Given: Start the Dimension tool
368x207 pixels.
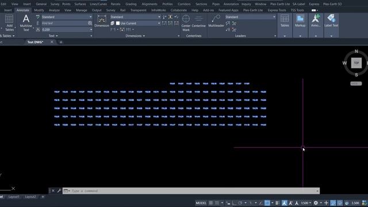Looking at the screenshot, I should click(102, 21).
